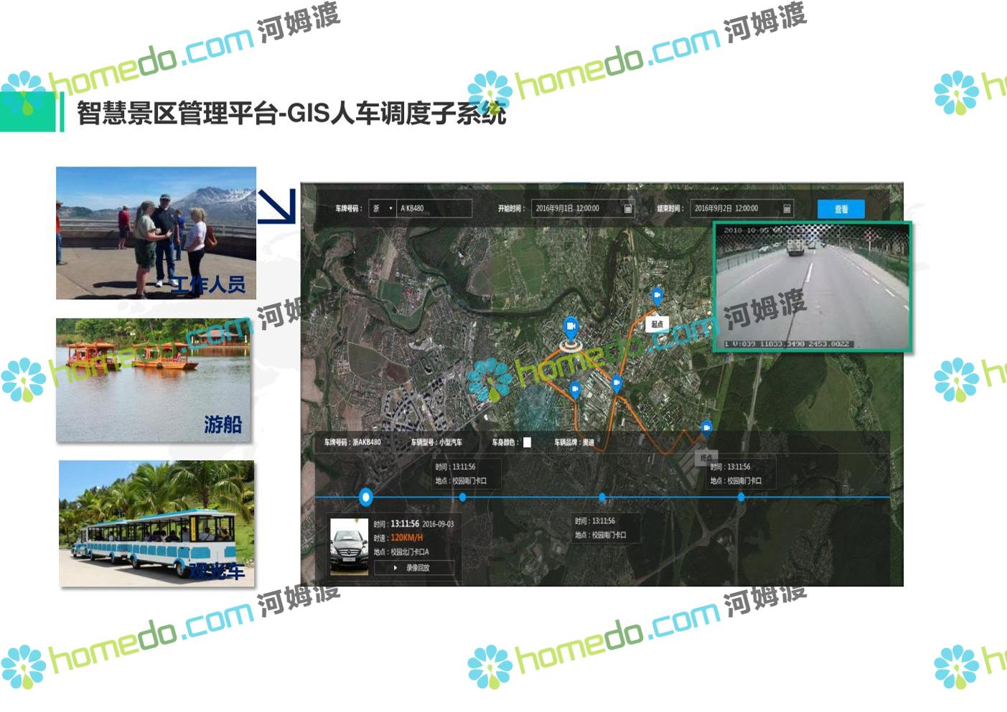Click the 校园北门卡口A location text
This screenshot has height=712, width=1007.
click(x=409, y=552)
